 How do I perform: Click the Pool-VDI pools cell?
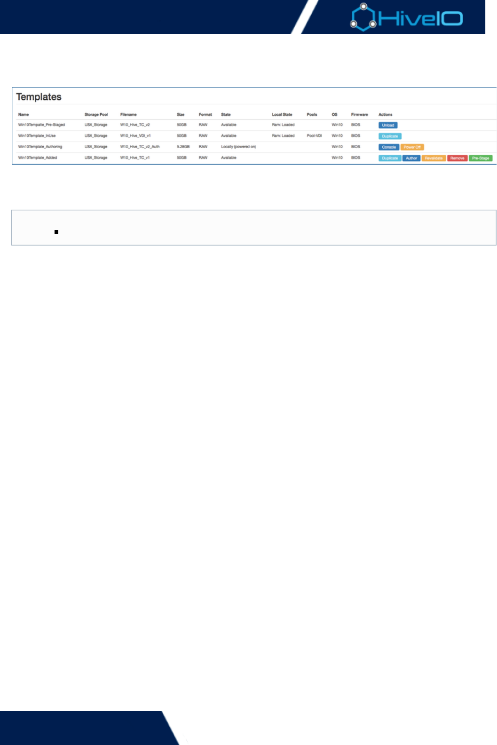coord(315,135)
